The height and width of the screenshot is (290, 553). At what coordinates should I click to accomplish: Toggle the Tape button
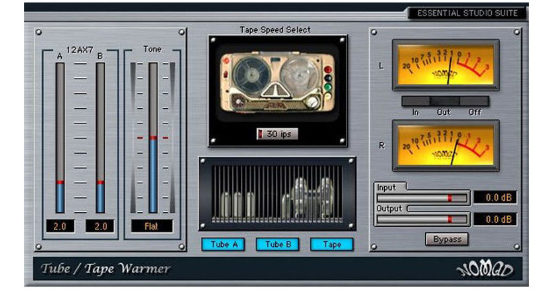[x=332, y=244]
